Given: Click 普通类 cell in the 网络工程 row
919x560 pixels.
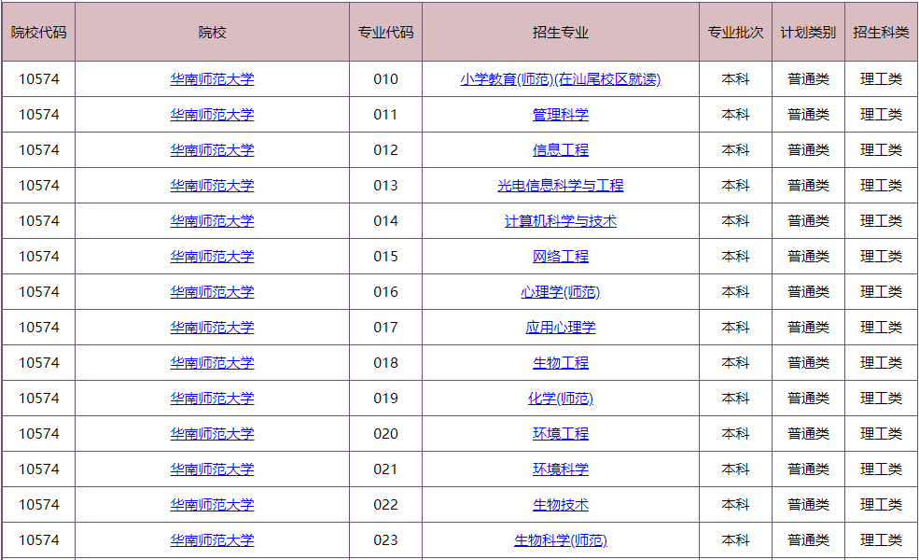Looking at the screenshot, I should 808,257.
